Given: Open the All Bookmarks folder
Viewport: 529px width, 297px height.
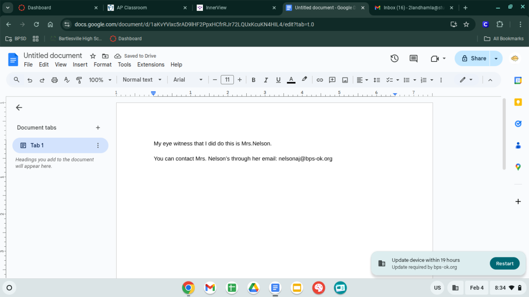Looking at the screenshot, I should [504, 39].
